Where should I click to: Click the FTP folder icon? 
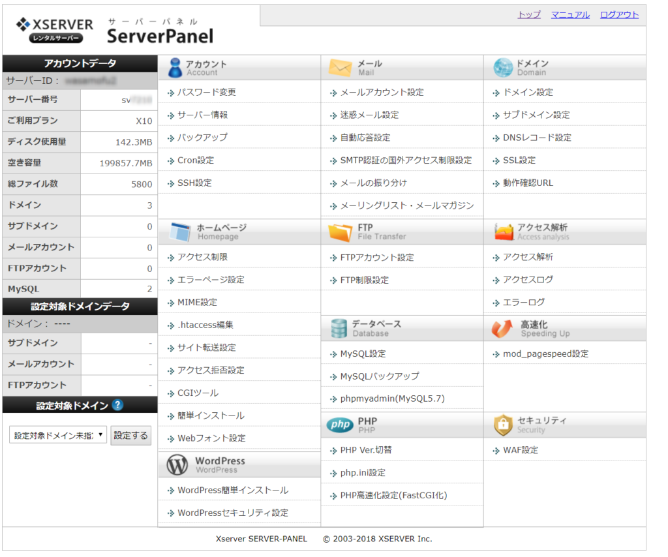point(340,232)
